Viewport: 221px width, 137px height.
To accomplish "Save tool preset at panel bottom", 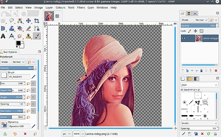I will coord(5,134).
